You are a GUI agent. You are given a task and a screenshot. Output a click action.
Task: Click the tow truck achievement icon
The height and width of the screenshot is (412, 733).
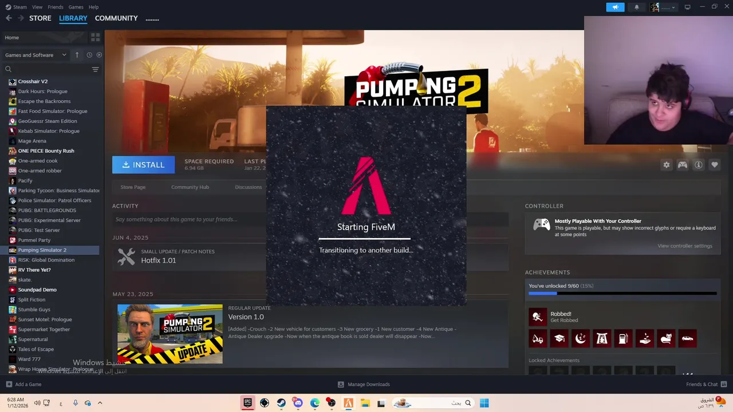[x=538, y=339]
